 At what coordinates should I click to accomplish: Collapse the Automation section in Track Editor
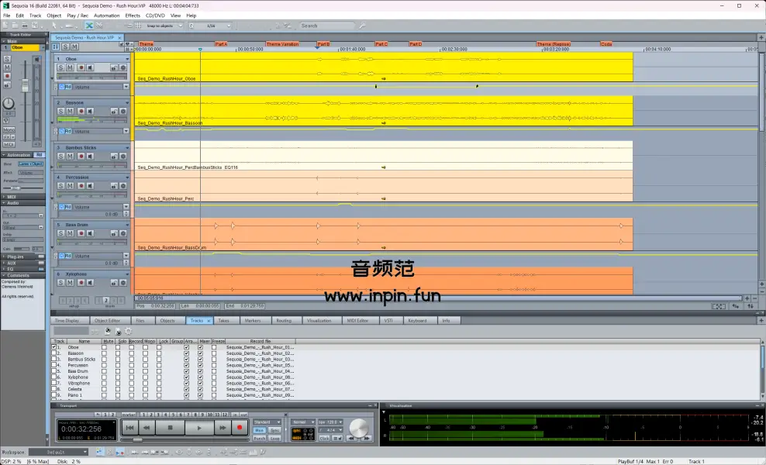(3, 155)
